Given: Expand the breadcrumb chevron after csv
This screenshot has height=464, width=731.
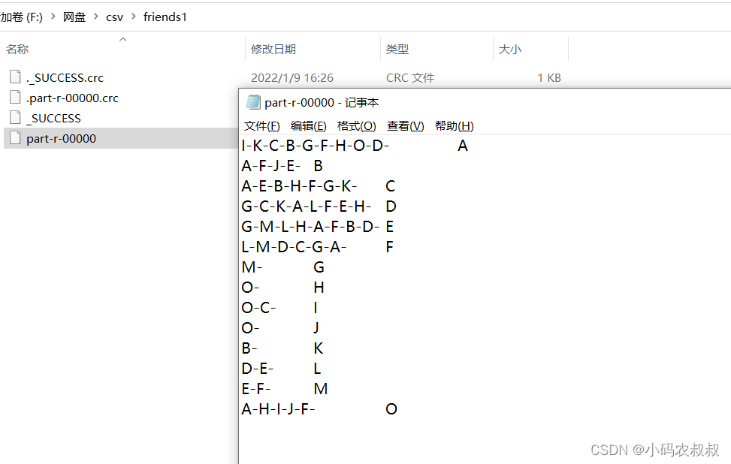Looking at the screenshot, I should click(134, 17).
